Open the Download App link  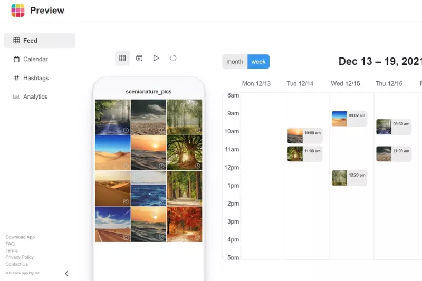coord(20,237)
